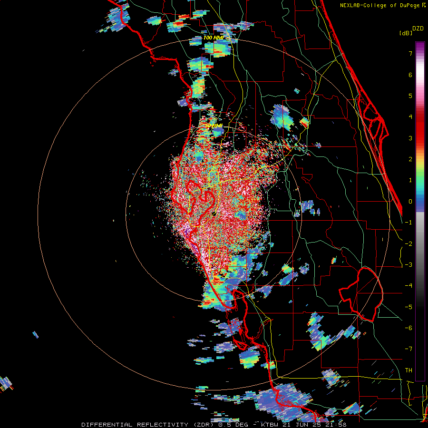Select the DZD product label above color bar
The height and width of the screenshot is (428, 428).
tap(418, 29)
